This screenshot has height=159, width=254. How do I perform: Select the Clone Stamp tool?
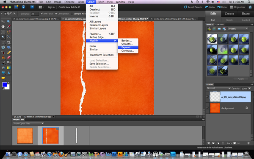(3, 57)
